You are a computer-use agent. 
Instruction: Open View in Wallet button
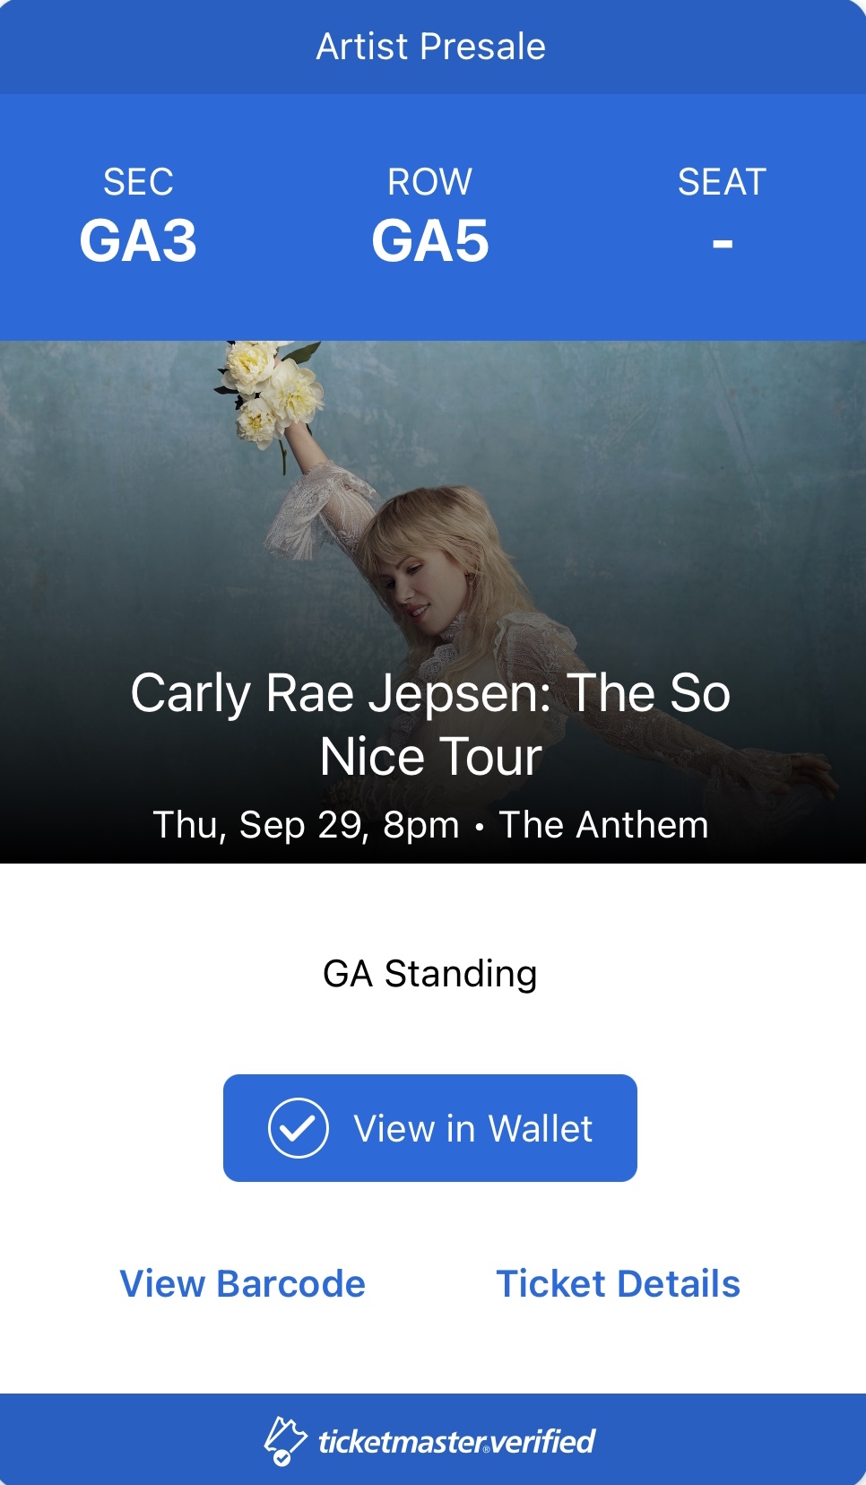coord(430,1128)
